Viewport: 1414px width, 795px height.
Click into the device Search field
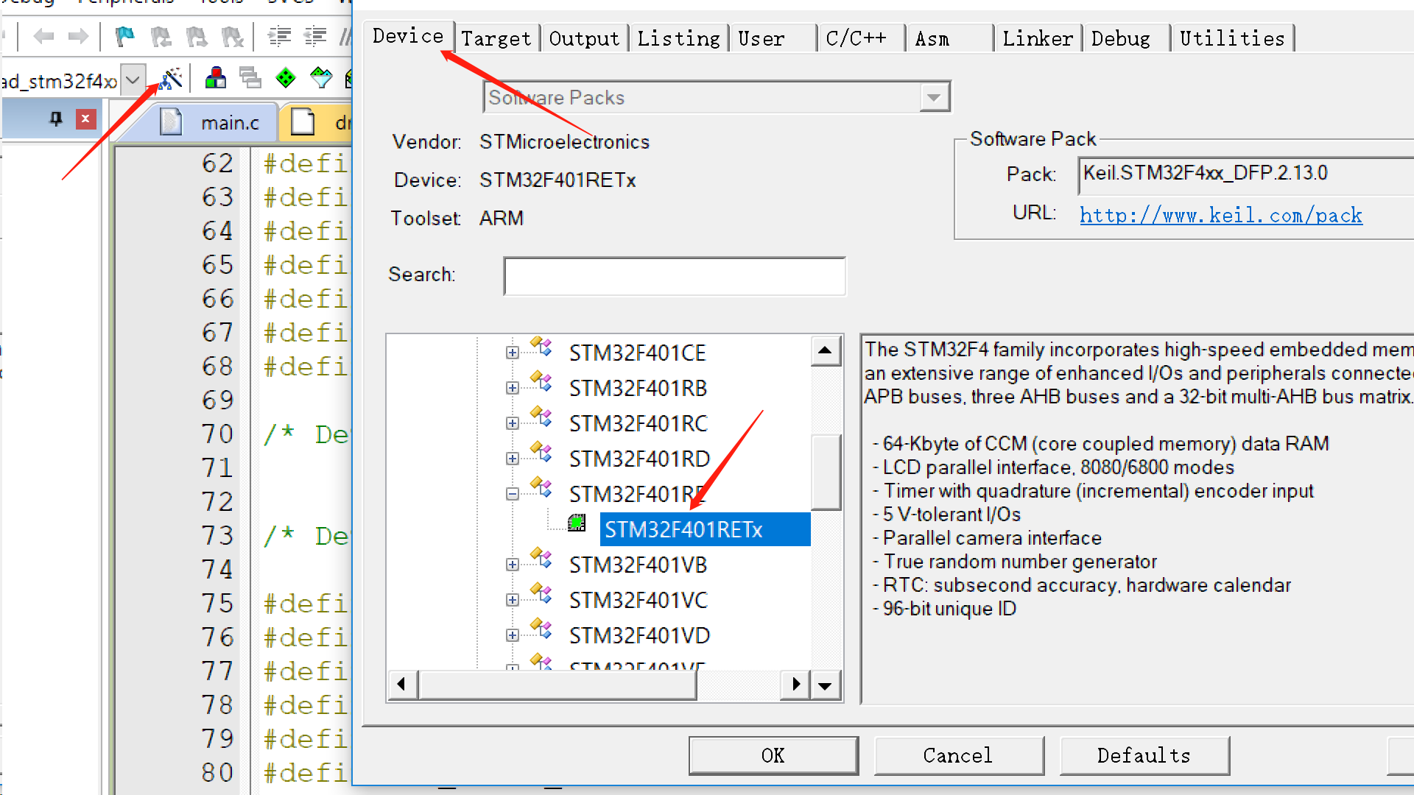[x=674, y=276]
